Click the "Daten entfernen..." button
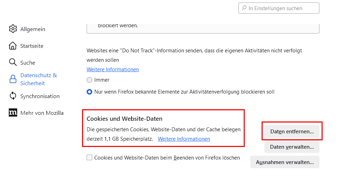This screenshot has height=185, width=344. pyautogui.click(x=292, y=132)
